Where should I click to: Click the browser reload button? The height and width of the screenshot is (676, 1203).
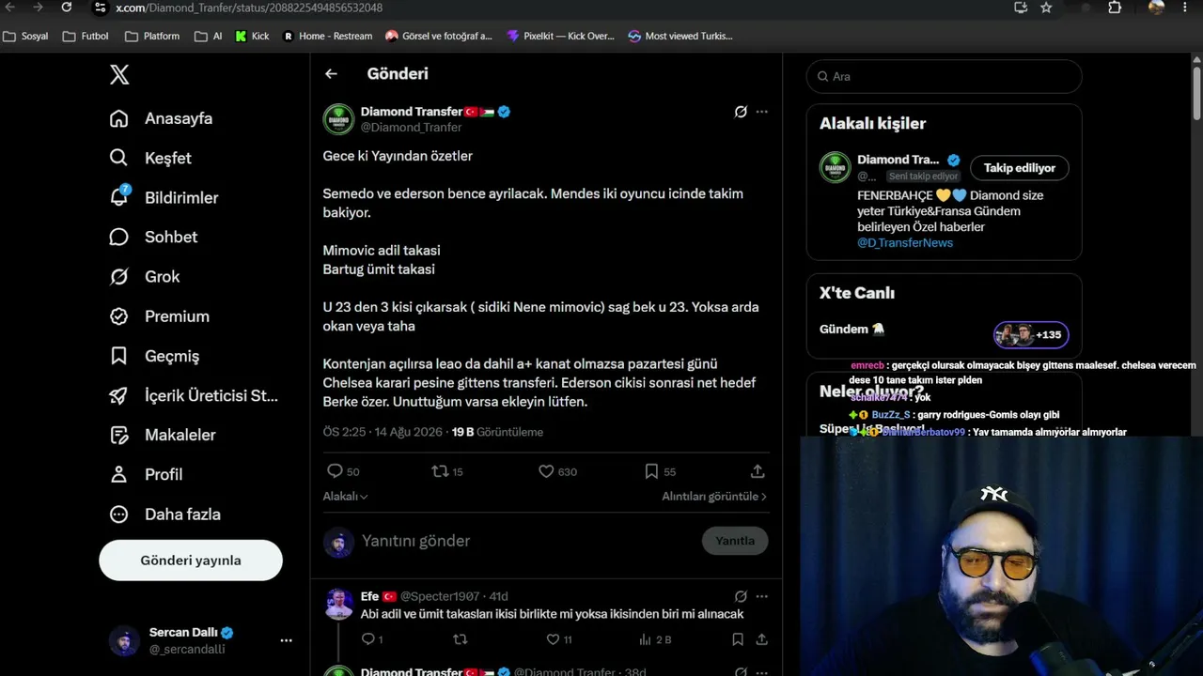tap(67, 8)
